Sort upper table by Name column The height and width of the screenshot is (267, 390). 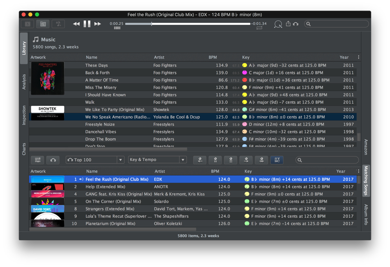pos(92,57)
